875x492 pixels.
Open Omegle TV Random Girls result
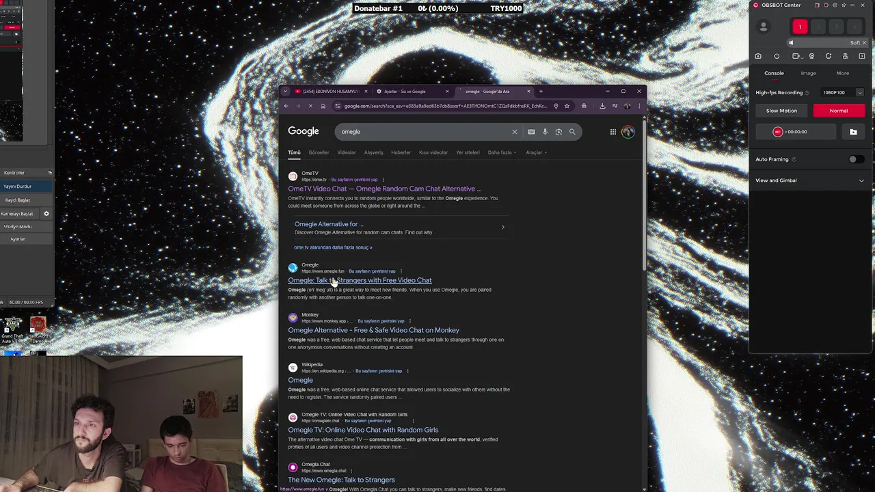tap(363, 430)
